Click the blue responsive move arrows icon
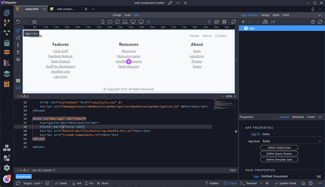The width and height of the screenshot is (325, 187). point(149,22)
